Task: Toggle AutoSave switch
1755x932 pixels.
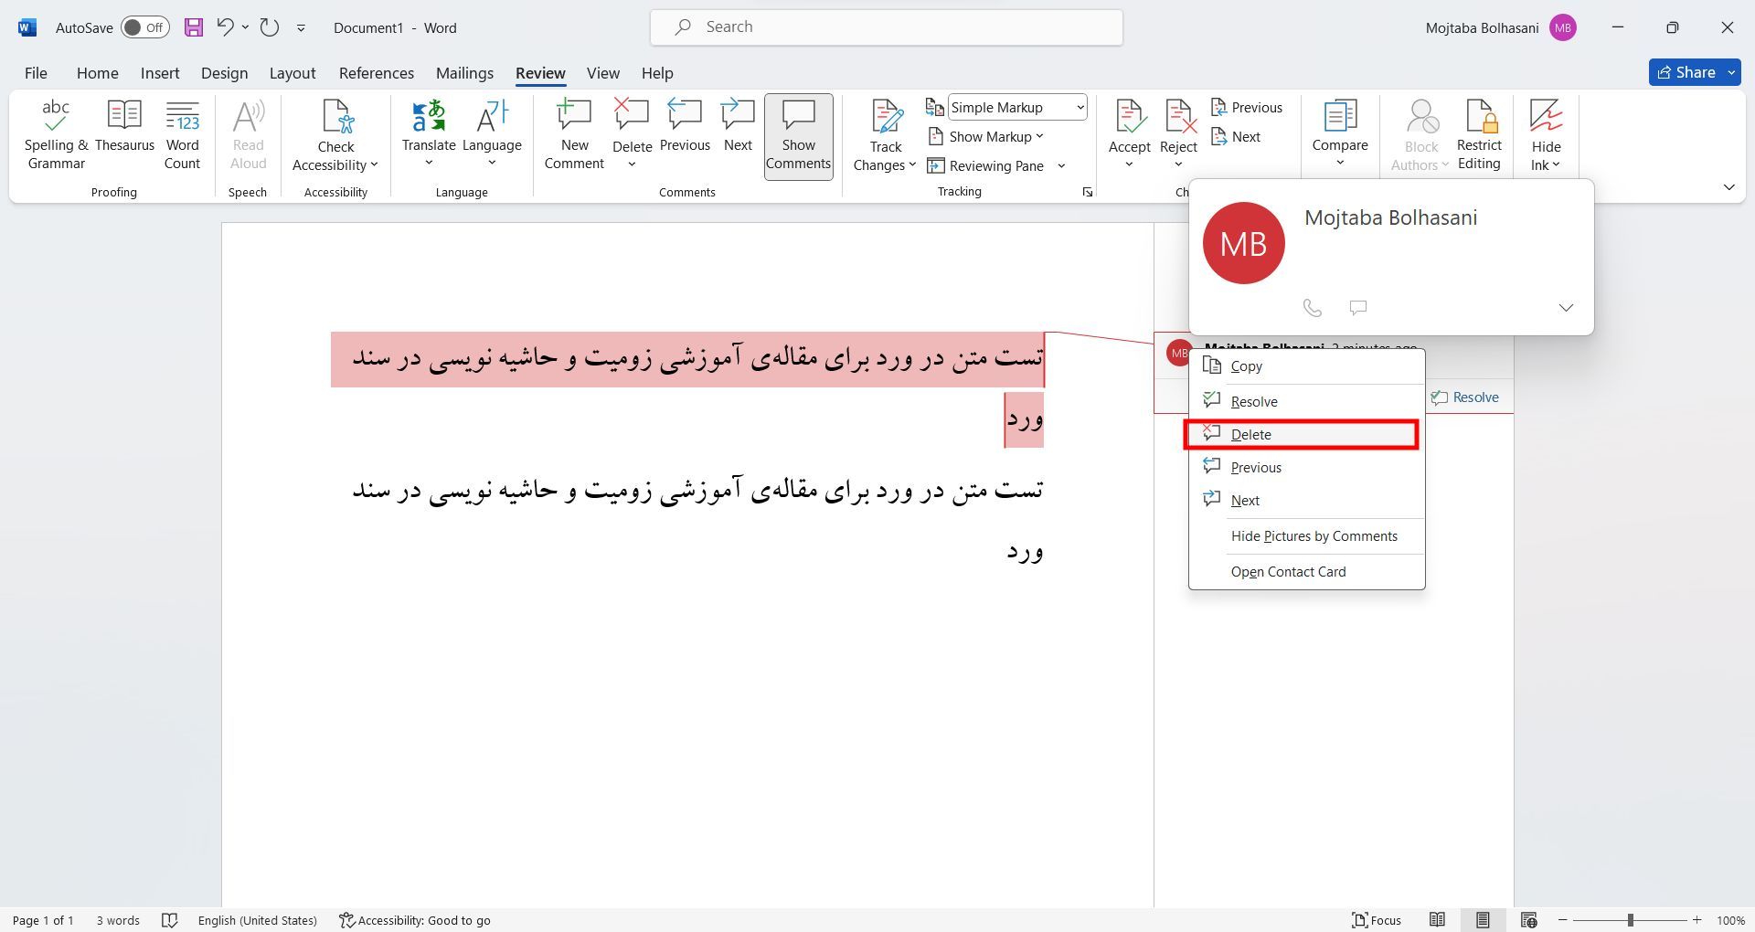Action: [145, 27]
